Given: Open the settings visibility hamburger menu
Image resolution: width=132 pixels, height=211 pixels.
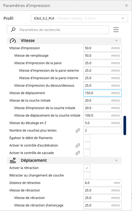Looking at the screenshot, I should click(116, 30).
